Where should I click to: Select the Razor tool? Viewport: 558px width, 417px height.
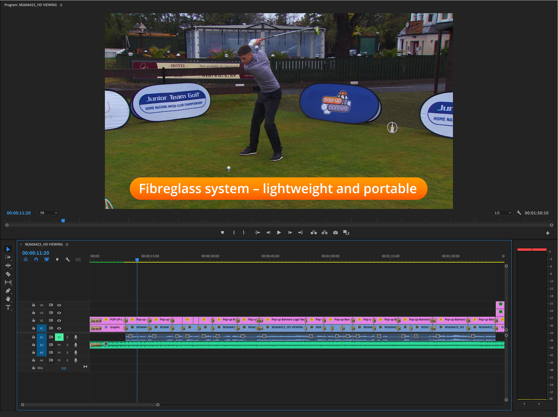click(8, 274)
